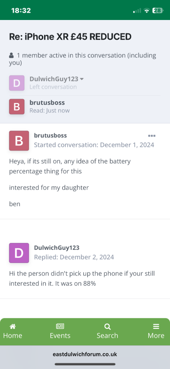The height and width of the screenshot is (369, 170).
Task: Tap the battery indicator in status bar
Action: (x=158, y=10)
